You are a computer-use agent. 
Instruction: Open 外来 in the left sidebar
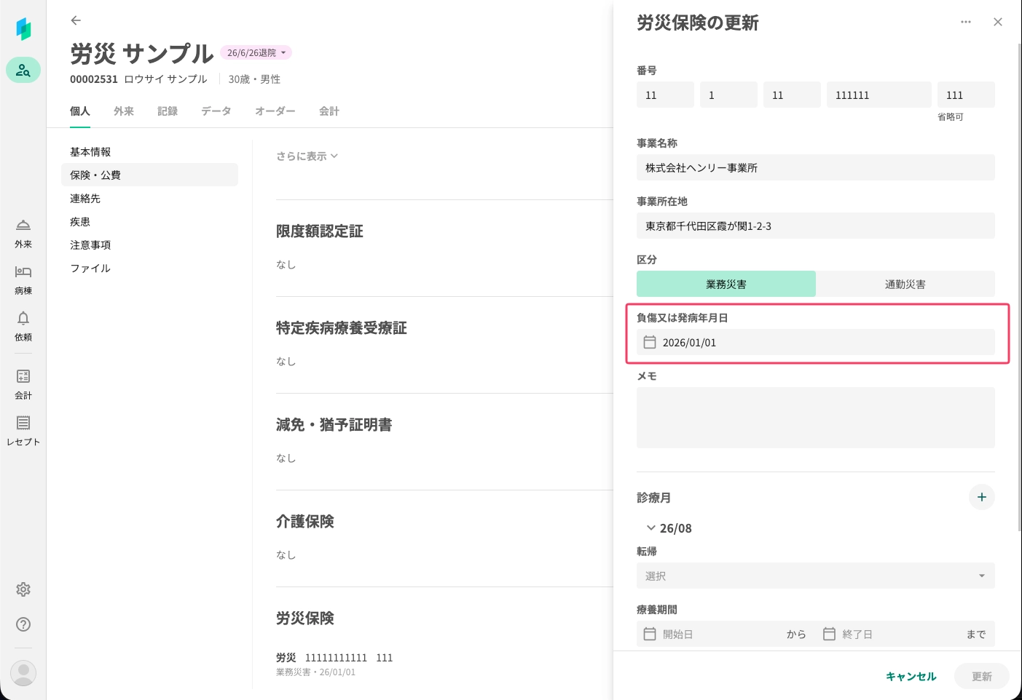[23, 234]
